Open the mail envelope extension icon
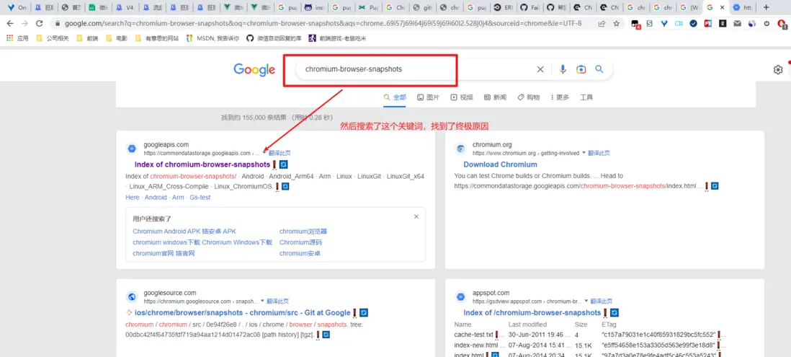 738,24
